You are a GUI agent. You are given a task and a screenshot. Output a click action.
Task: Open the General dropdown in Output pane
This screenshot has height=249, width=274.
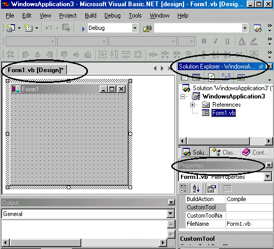point(171,213)
